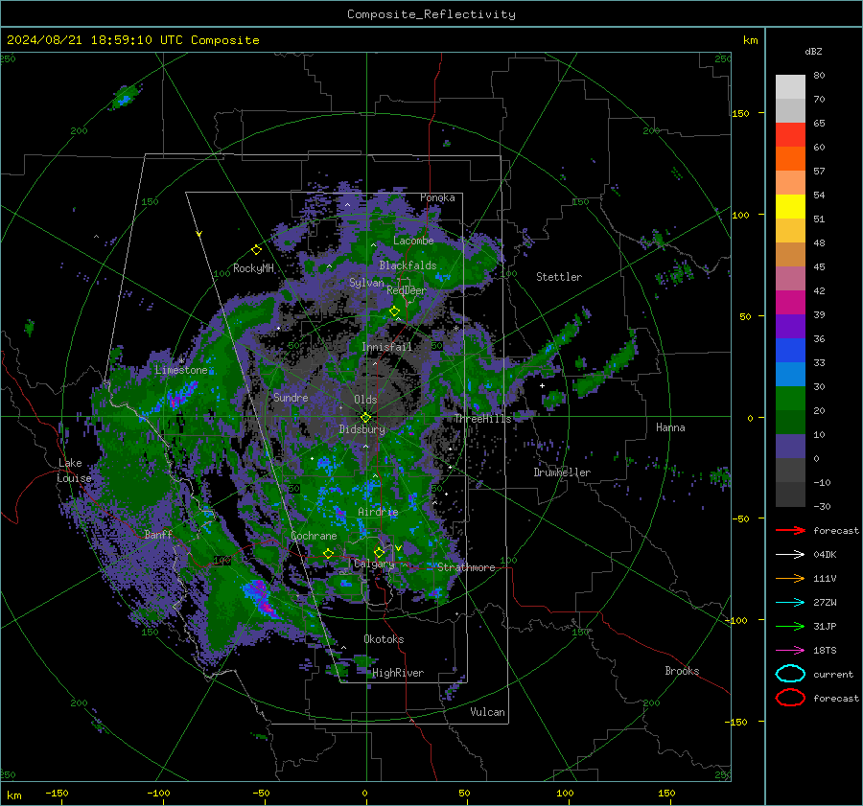Select the yellow 54 dBZ color swatch

pos(790,207)
